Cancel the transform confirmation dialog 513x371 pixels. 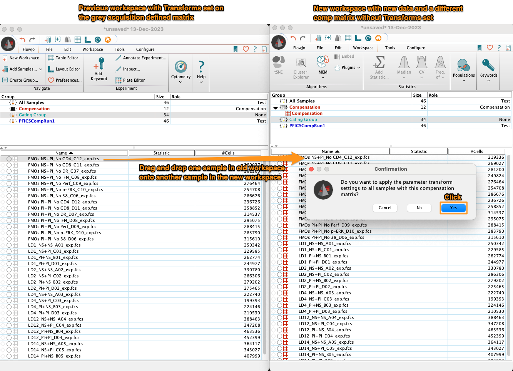[x=385, y=208]
